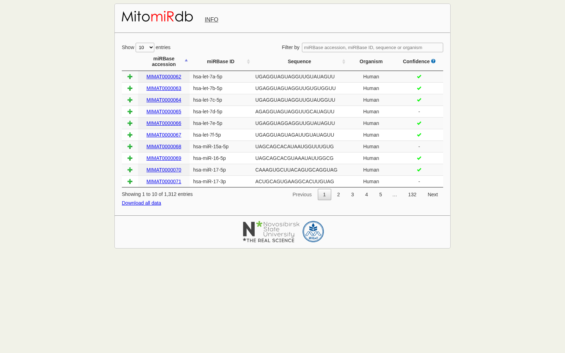
Task: Open MIMAT0000068 accession link
Action: [164, 146]
